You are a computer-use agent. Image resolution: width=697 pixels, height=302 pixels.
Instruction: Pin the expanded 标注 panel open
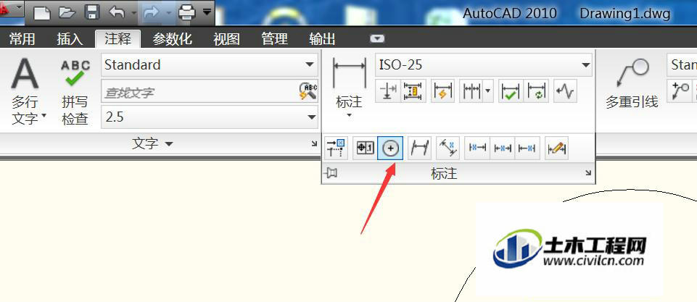tap(331, 172)
